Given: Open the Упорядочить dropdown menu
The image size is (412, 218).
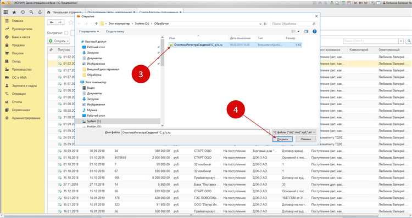Looking at the screenshot, I should point(89,31).
